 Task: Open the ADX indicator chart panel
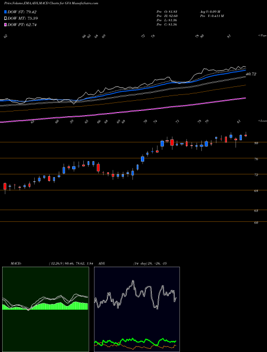[137, 309]
